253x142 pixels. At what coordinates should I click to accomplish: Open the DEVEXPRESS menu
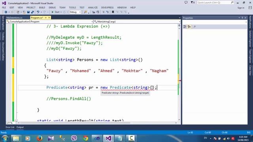[x=107, y=7]
